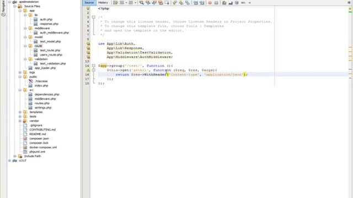Click the hint icon beside App\Lib\Response line
Image resolution: width=353 pixels, height=198 pixels.
click(x=88, y=48)
